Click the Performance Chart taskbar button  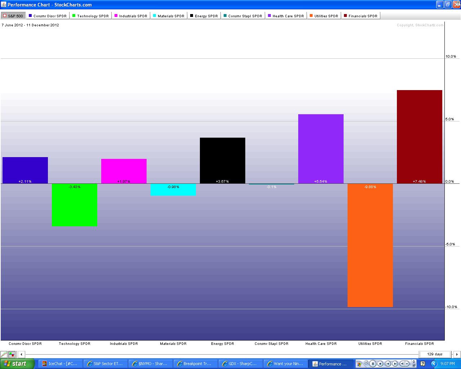point(330,364)
